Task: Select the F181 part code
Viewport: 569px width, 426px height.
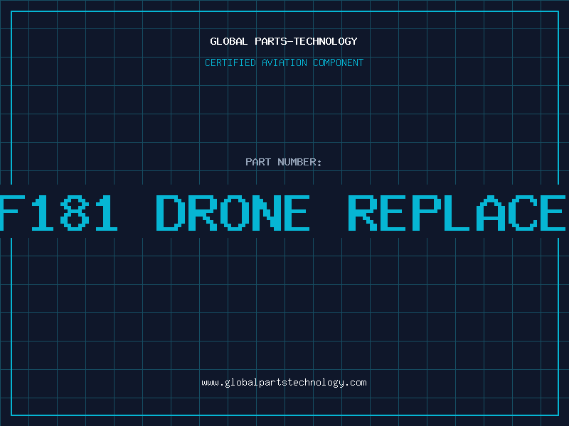Action: pos(58,212)
